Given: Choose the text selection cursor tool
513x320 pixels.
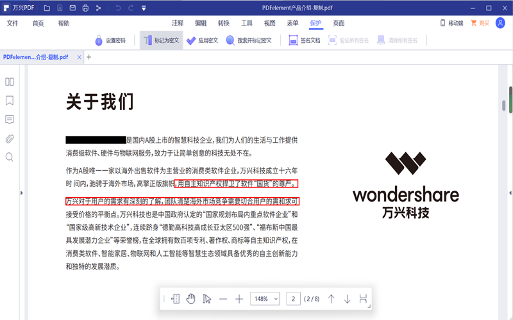Looking at the screenshot, I should 206,299.
